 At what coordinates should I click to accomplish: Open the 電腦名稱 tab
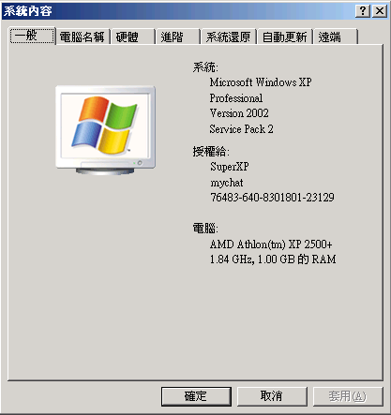tap(83, 37)
